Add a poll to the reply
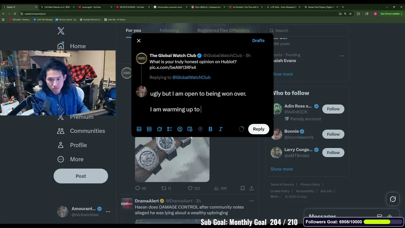 (170, 129)
